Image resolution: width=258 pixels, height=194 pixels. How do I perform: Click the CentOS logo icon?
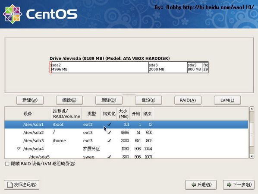(x=13, y=14)
